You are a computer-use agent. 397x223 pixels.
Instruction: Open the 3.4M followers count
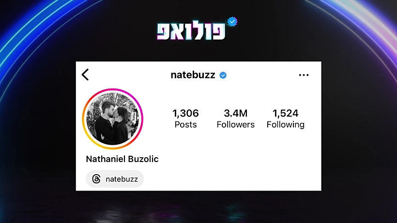(235, 113)
